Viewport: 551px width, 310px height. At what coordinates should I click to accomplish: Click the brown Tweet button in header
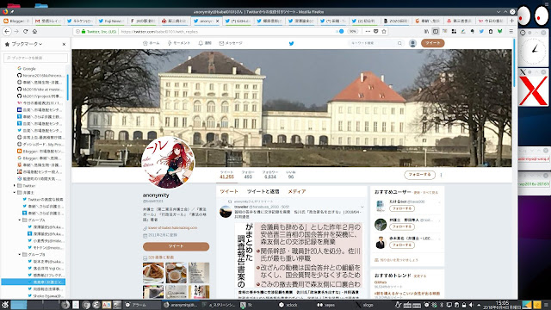[x=432, y=43]
